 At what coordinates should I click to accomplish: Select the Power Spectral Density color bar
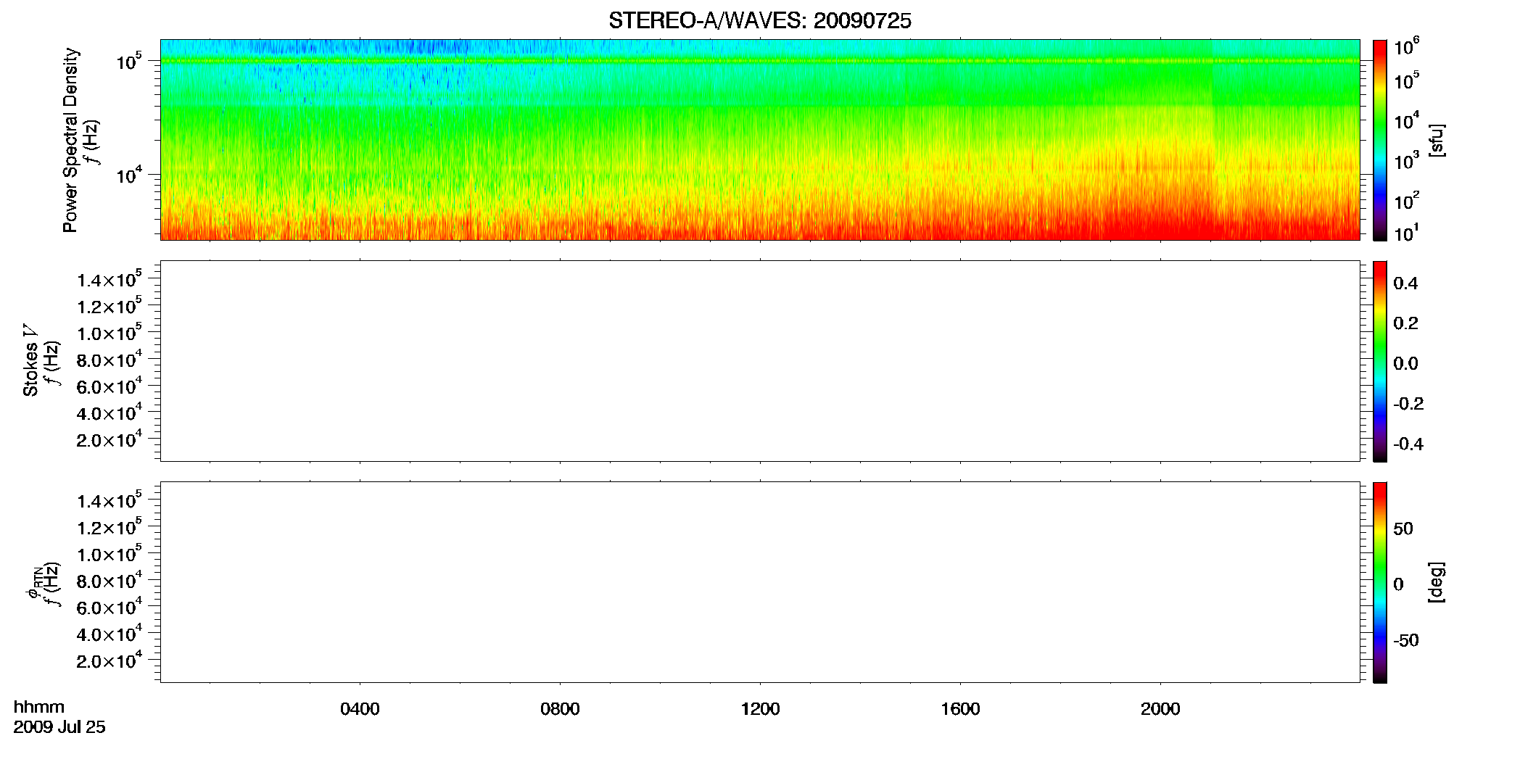[1380, 140]
